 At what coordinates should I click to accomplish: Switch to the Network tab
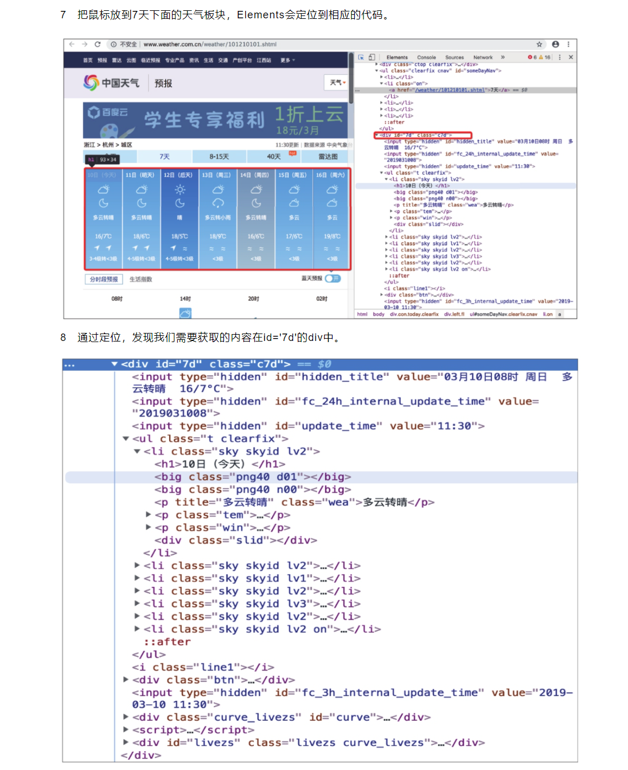(483, 57)
